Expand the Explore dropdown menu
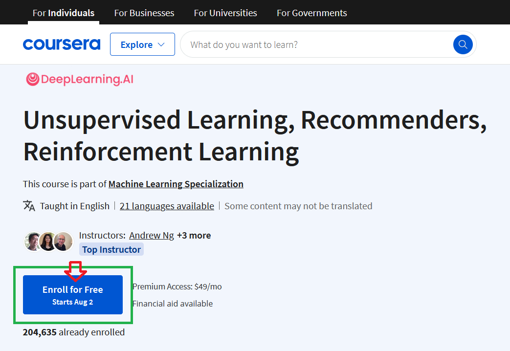 click(x=142, y=44)
